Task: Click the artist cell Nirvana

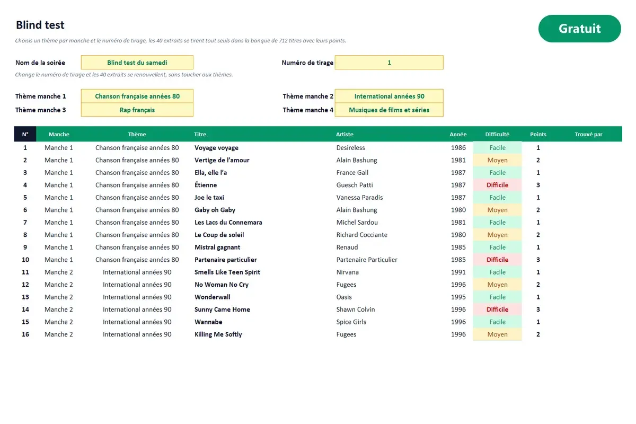Action: (347, 272)
